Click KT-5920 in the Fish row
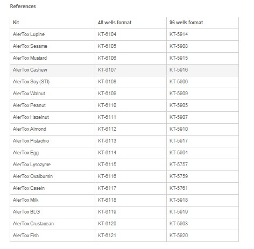Screen dimensions: 254x249 (179, 236)
